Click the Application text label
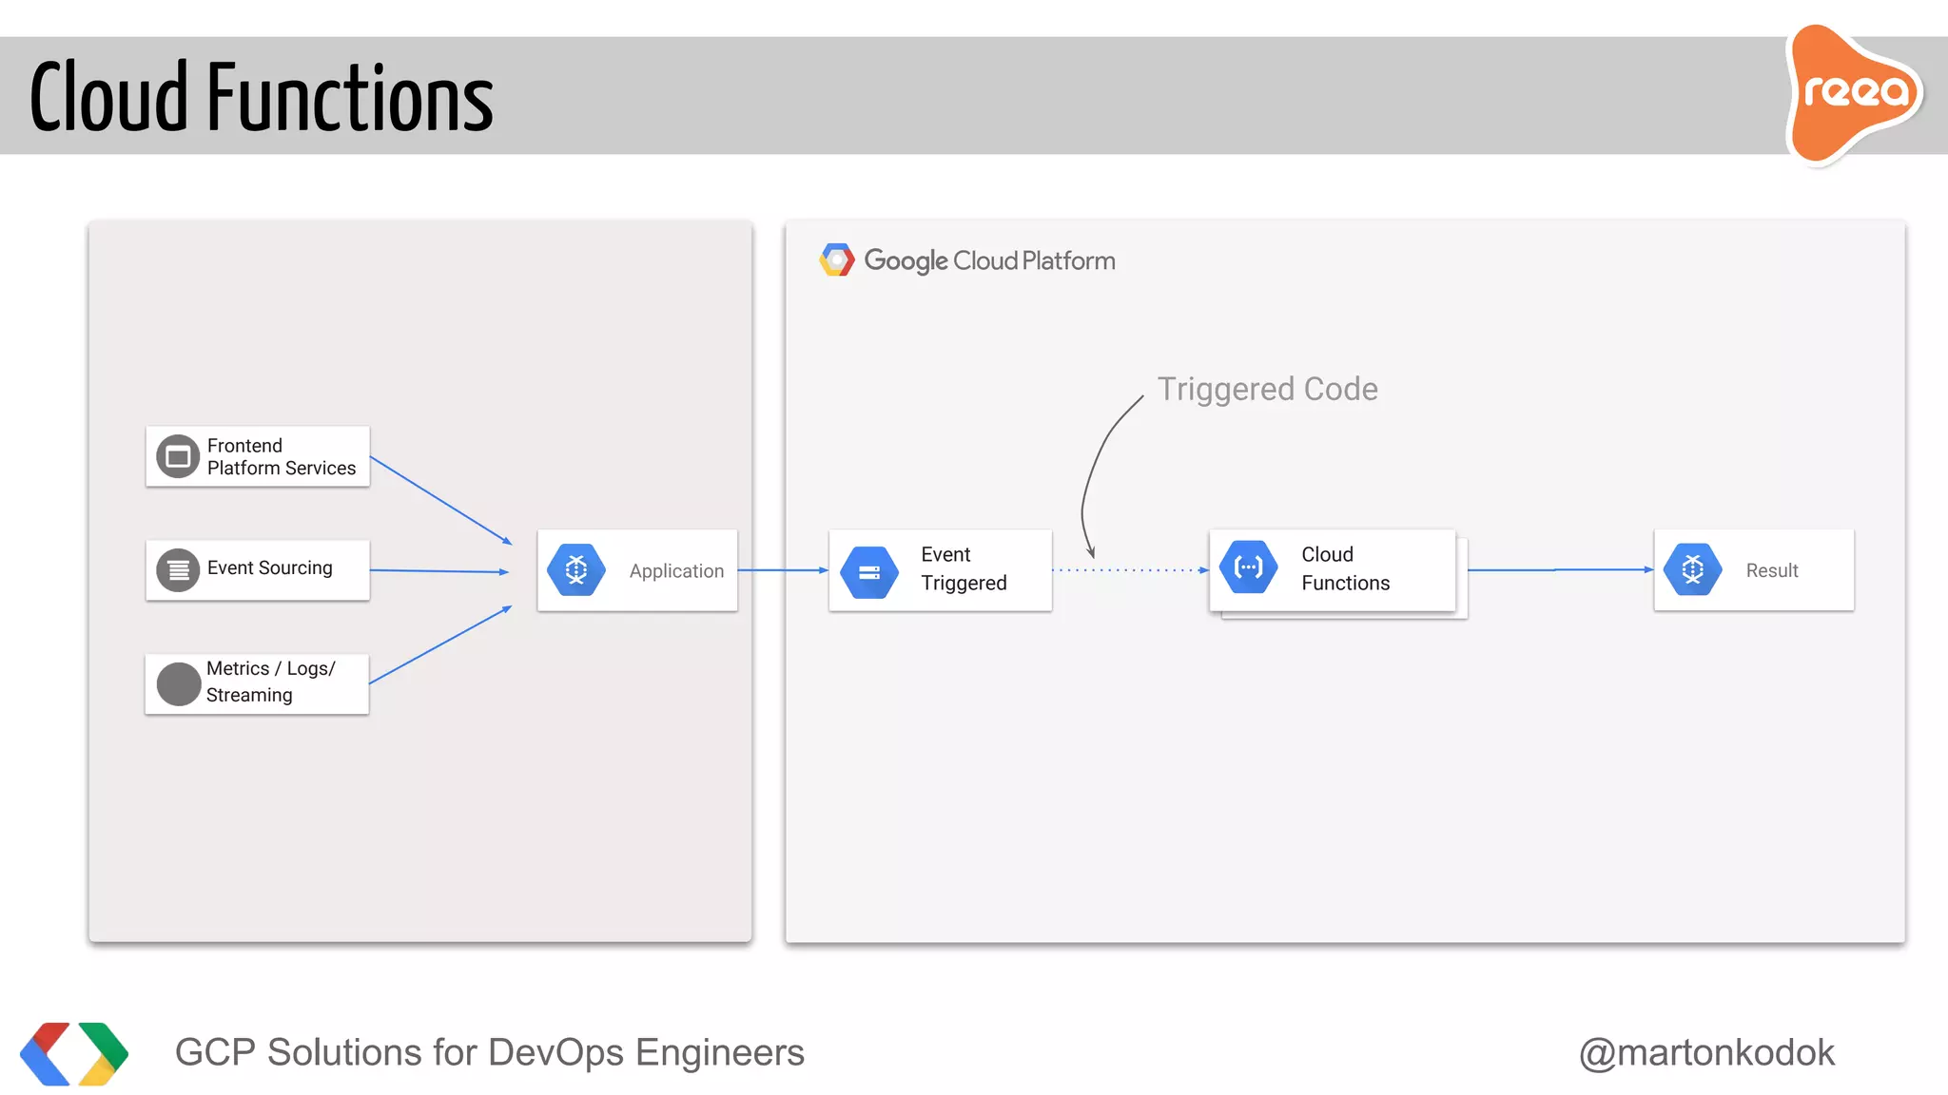Image resolution: width=1948 pixels, height=1095 pixels. tap(676, 571)
